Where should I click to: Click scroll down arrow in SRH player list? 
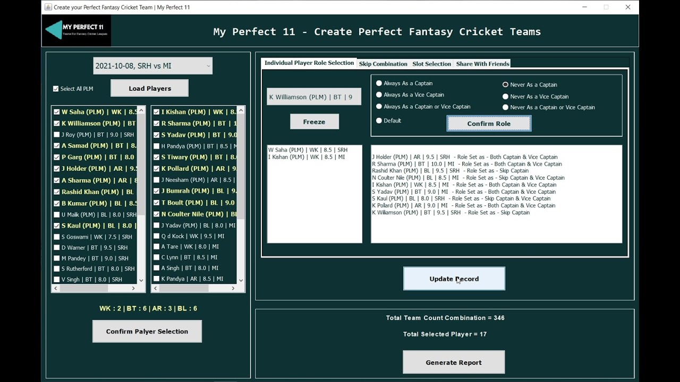141,280
